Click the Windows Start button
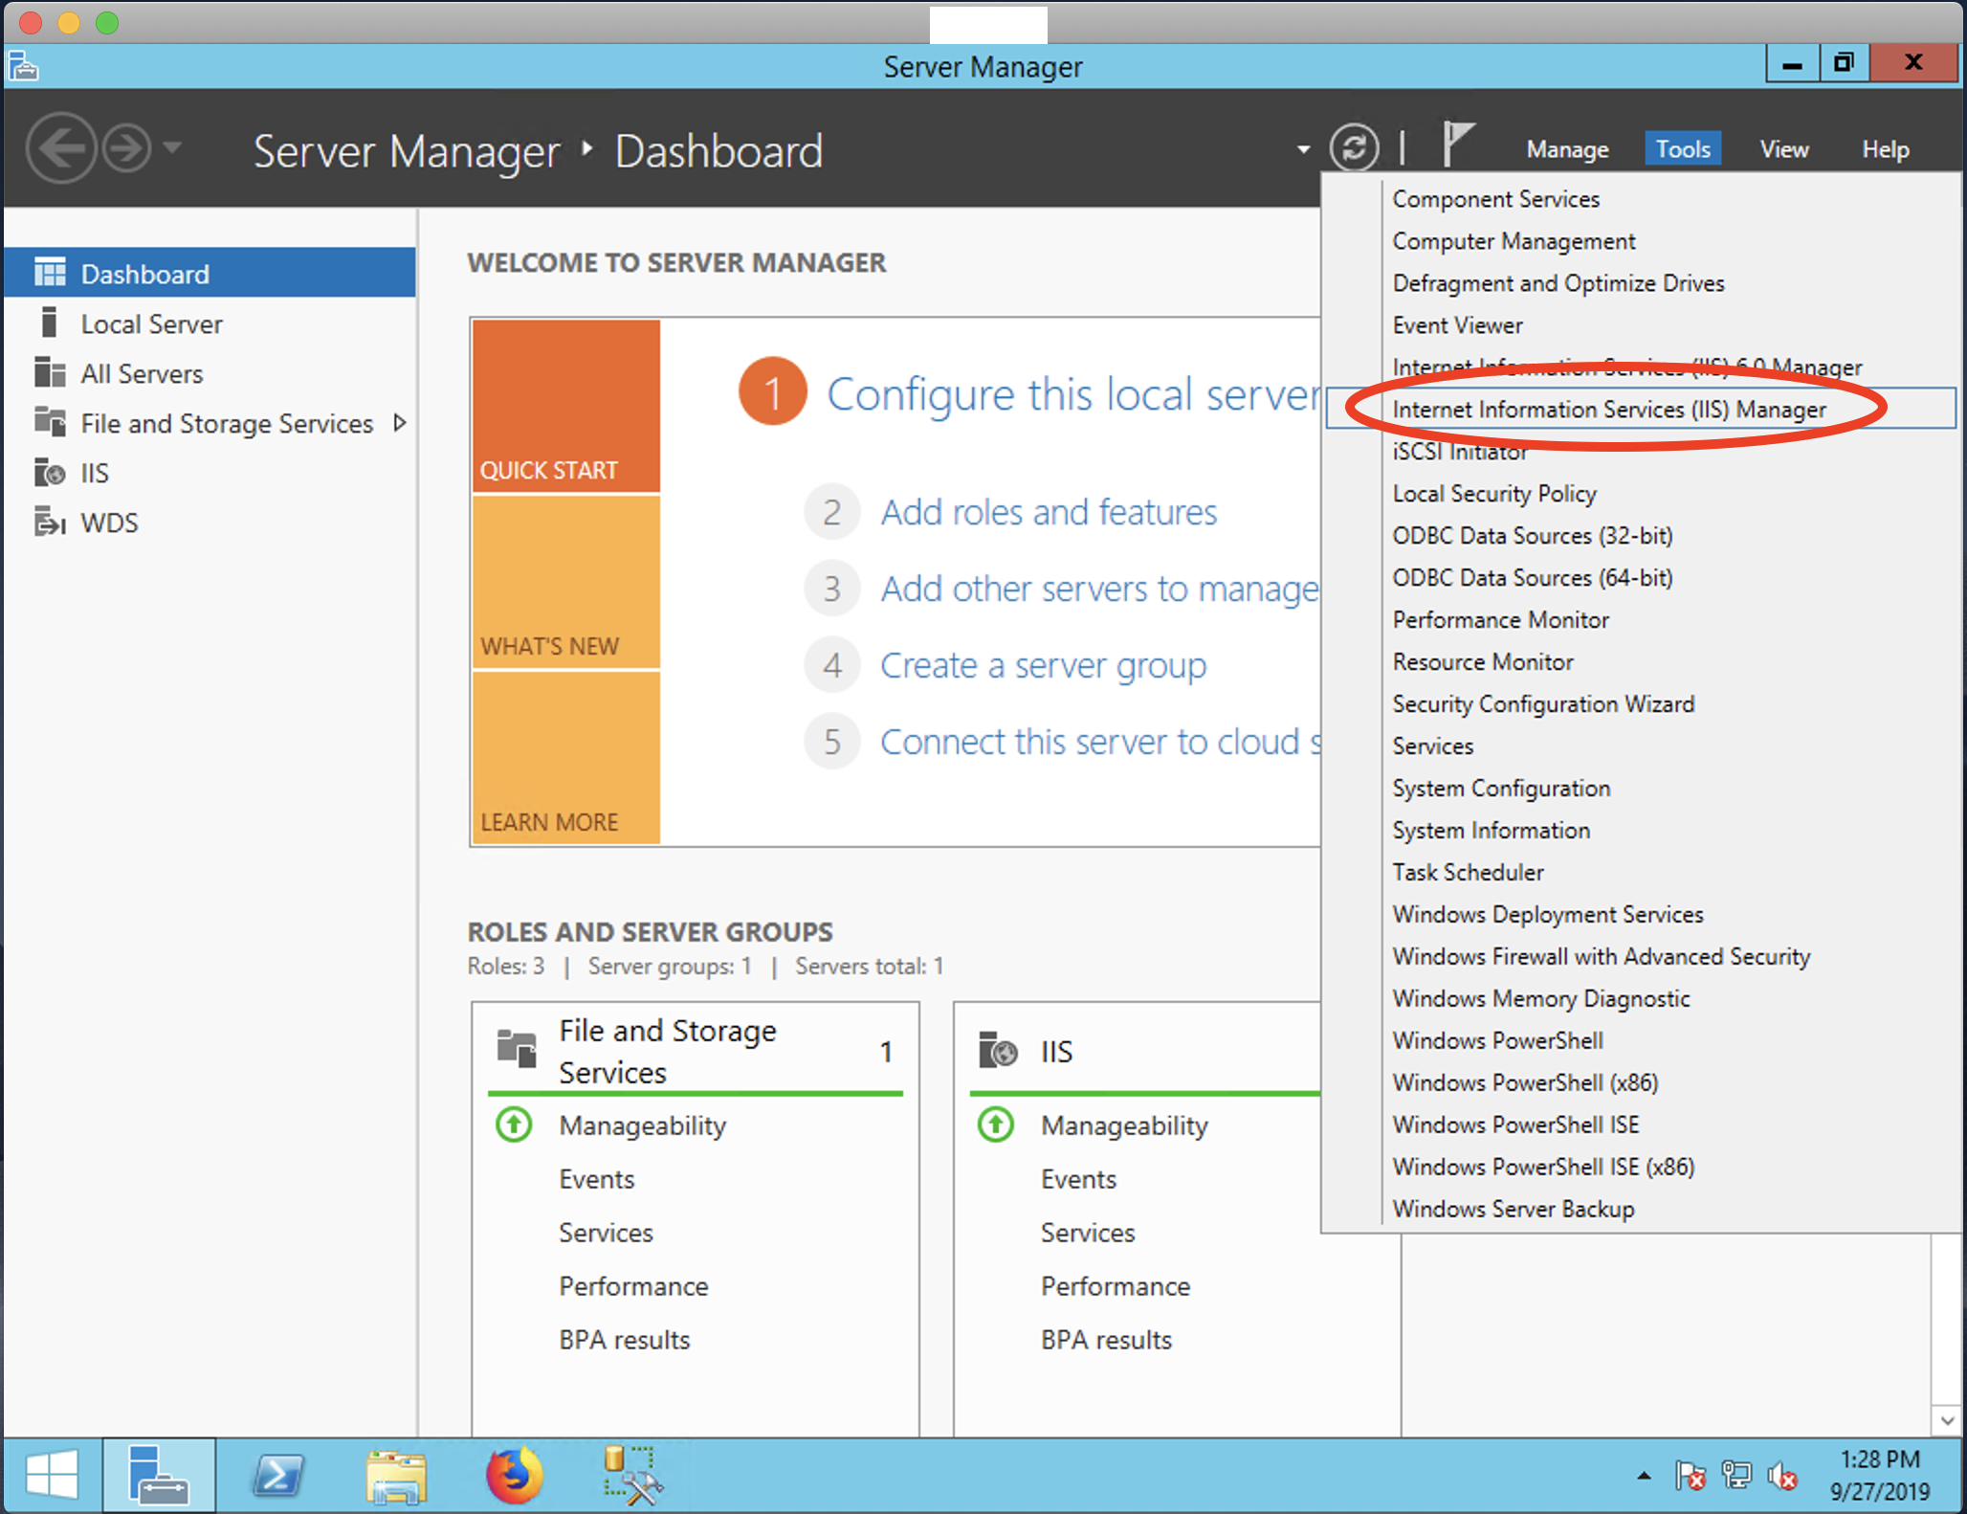The height and width of the screenshot is (1514, 1967). [x=52, y=1475]
